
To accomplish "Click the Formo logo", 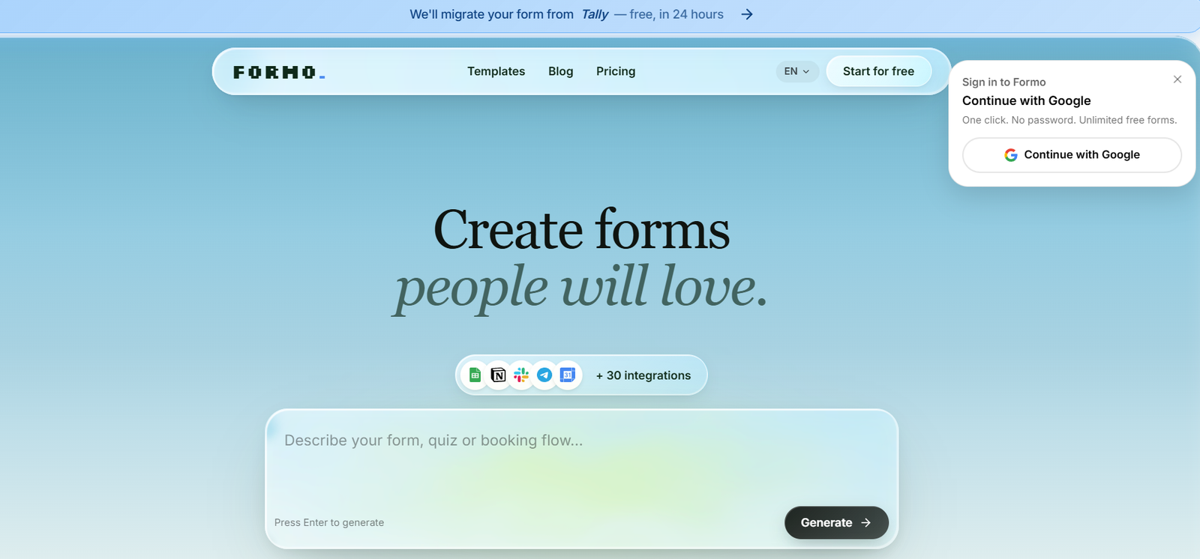I will [x=279, y=72].
